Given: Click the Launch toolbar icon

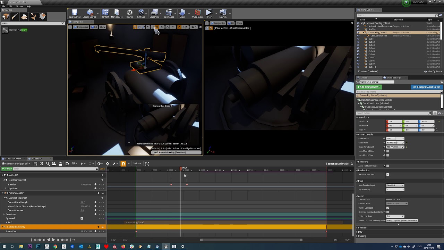Looking at the screenshot, I should 223,14.
